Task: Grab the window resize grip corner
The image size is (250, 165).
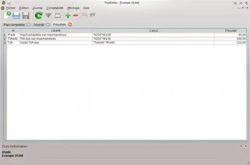Action: 248,163
